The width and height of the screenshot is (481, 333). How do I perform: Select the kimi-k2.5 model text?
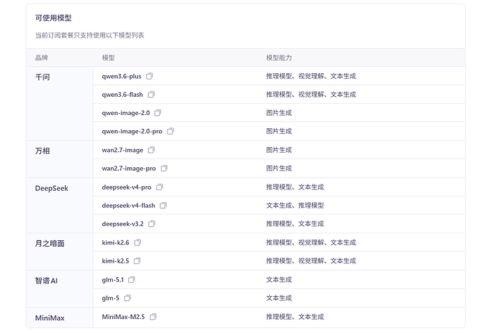point(115,261)
